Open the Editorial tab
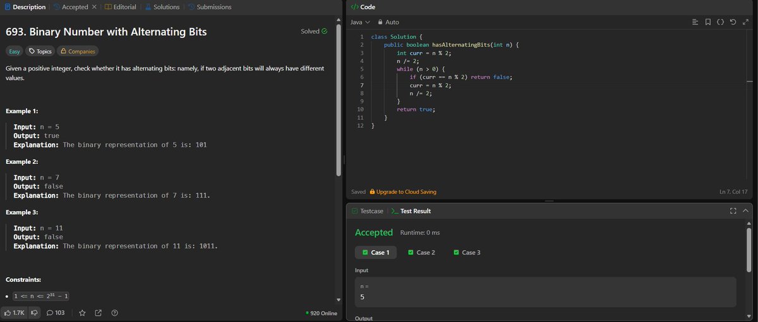This screenshot has width=758, height=322. [120, 7]
